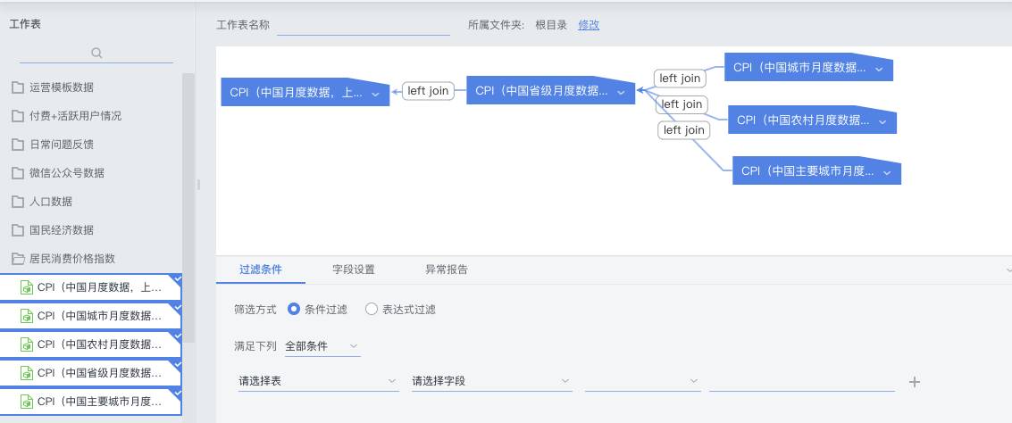Image resolution: width=1012 pixels, height=423 pixels.
Task: Click the folder icon beside 人口数据
Action: pos(18,202)
